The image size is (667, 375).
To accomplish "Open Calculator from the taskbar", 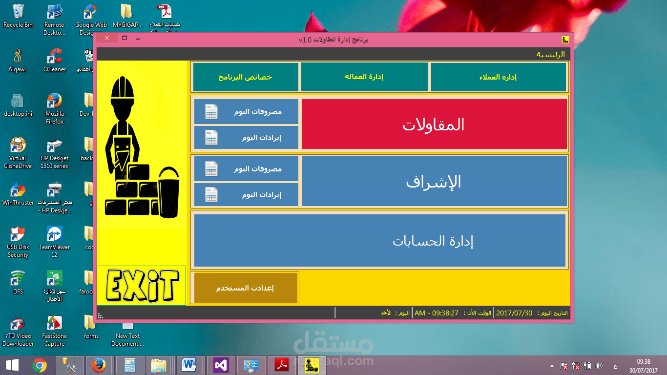I will pyautogui.click(x=130, y=365).
